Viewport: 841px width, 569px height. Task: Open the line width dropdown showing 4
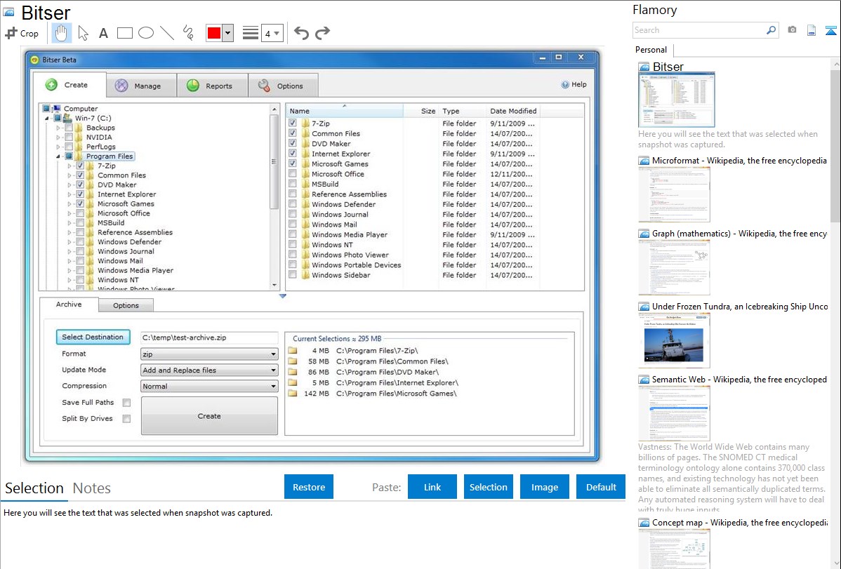(x=272, y=33)
